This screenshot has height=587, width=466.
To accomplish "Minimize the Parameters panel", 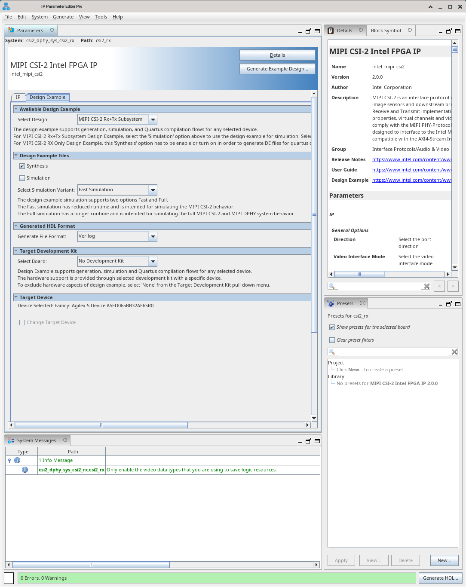I will tap(300, 31).
